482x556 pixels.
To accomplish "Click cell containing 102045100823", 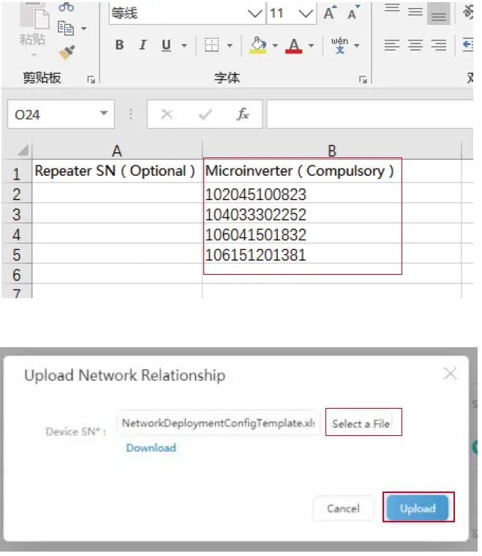I will (x=332, y=194).
